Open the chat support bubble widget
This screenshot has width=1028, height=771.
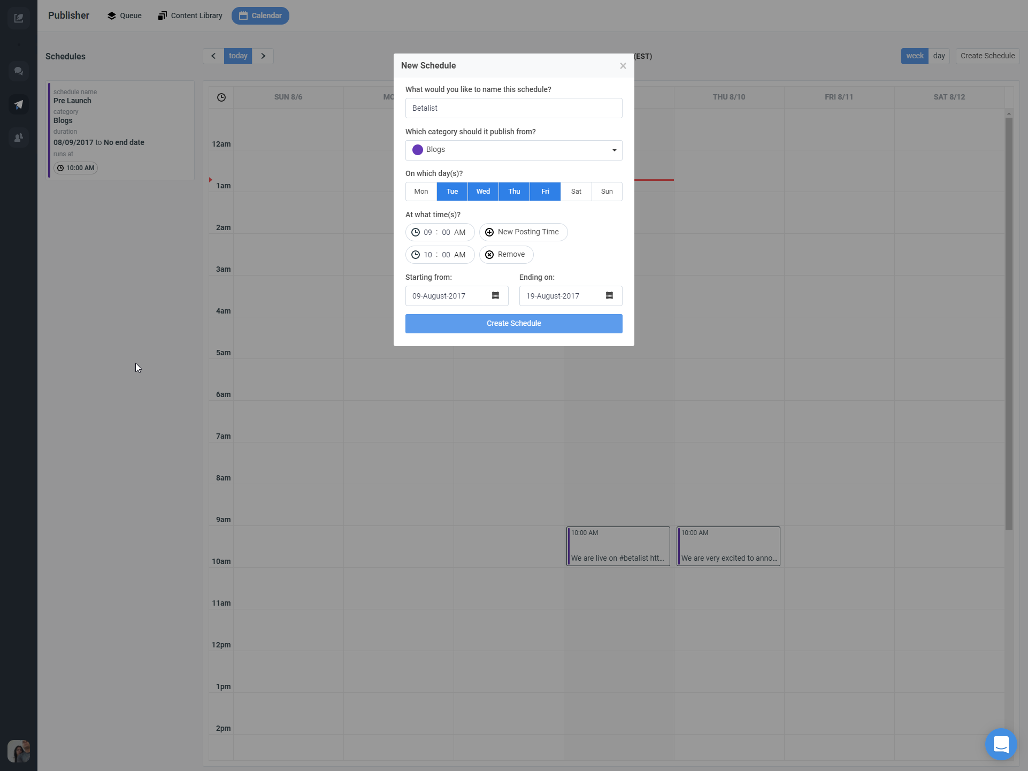(1001, 744)
